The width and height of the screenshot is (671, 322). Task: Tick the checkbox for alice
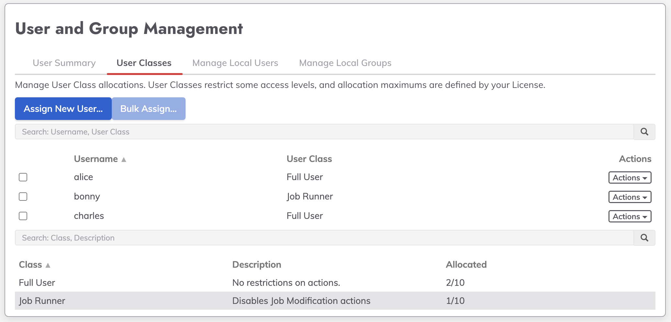point(23,177)
